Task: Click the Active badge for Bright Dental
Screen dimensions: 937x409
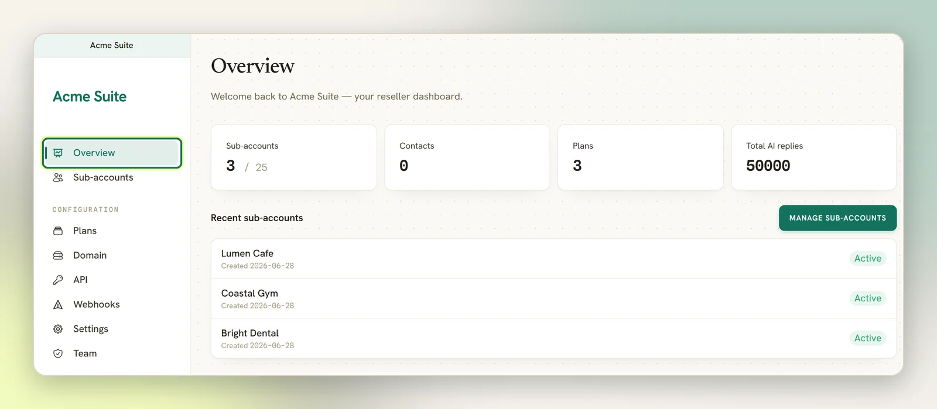Action: pyautogui.click(x=867, y=338)
